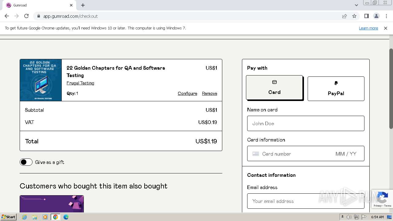393x221 pixels.
Task: Expand the tab search dropdown arrow
Action: (x=356, y=5)
